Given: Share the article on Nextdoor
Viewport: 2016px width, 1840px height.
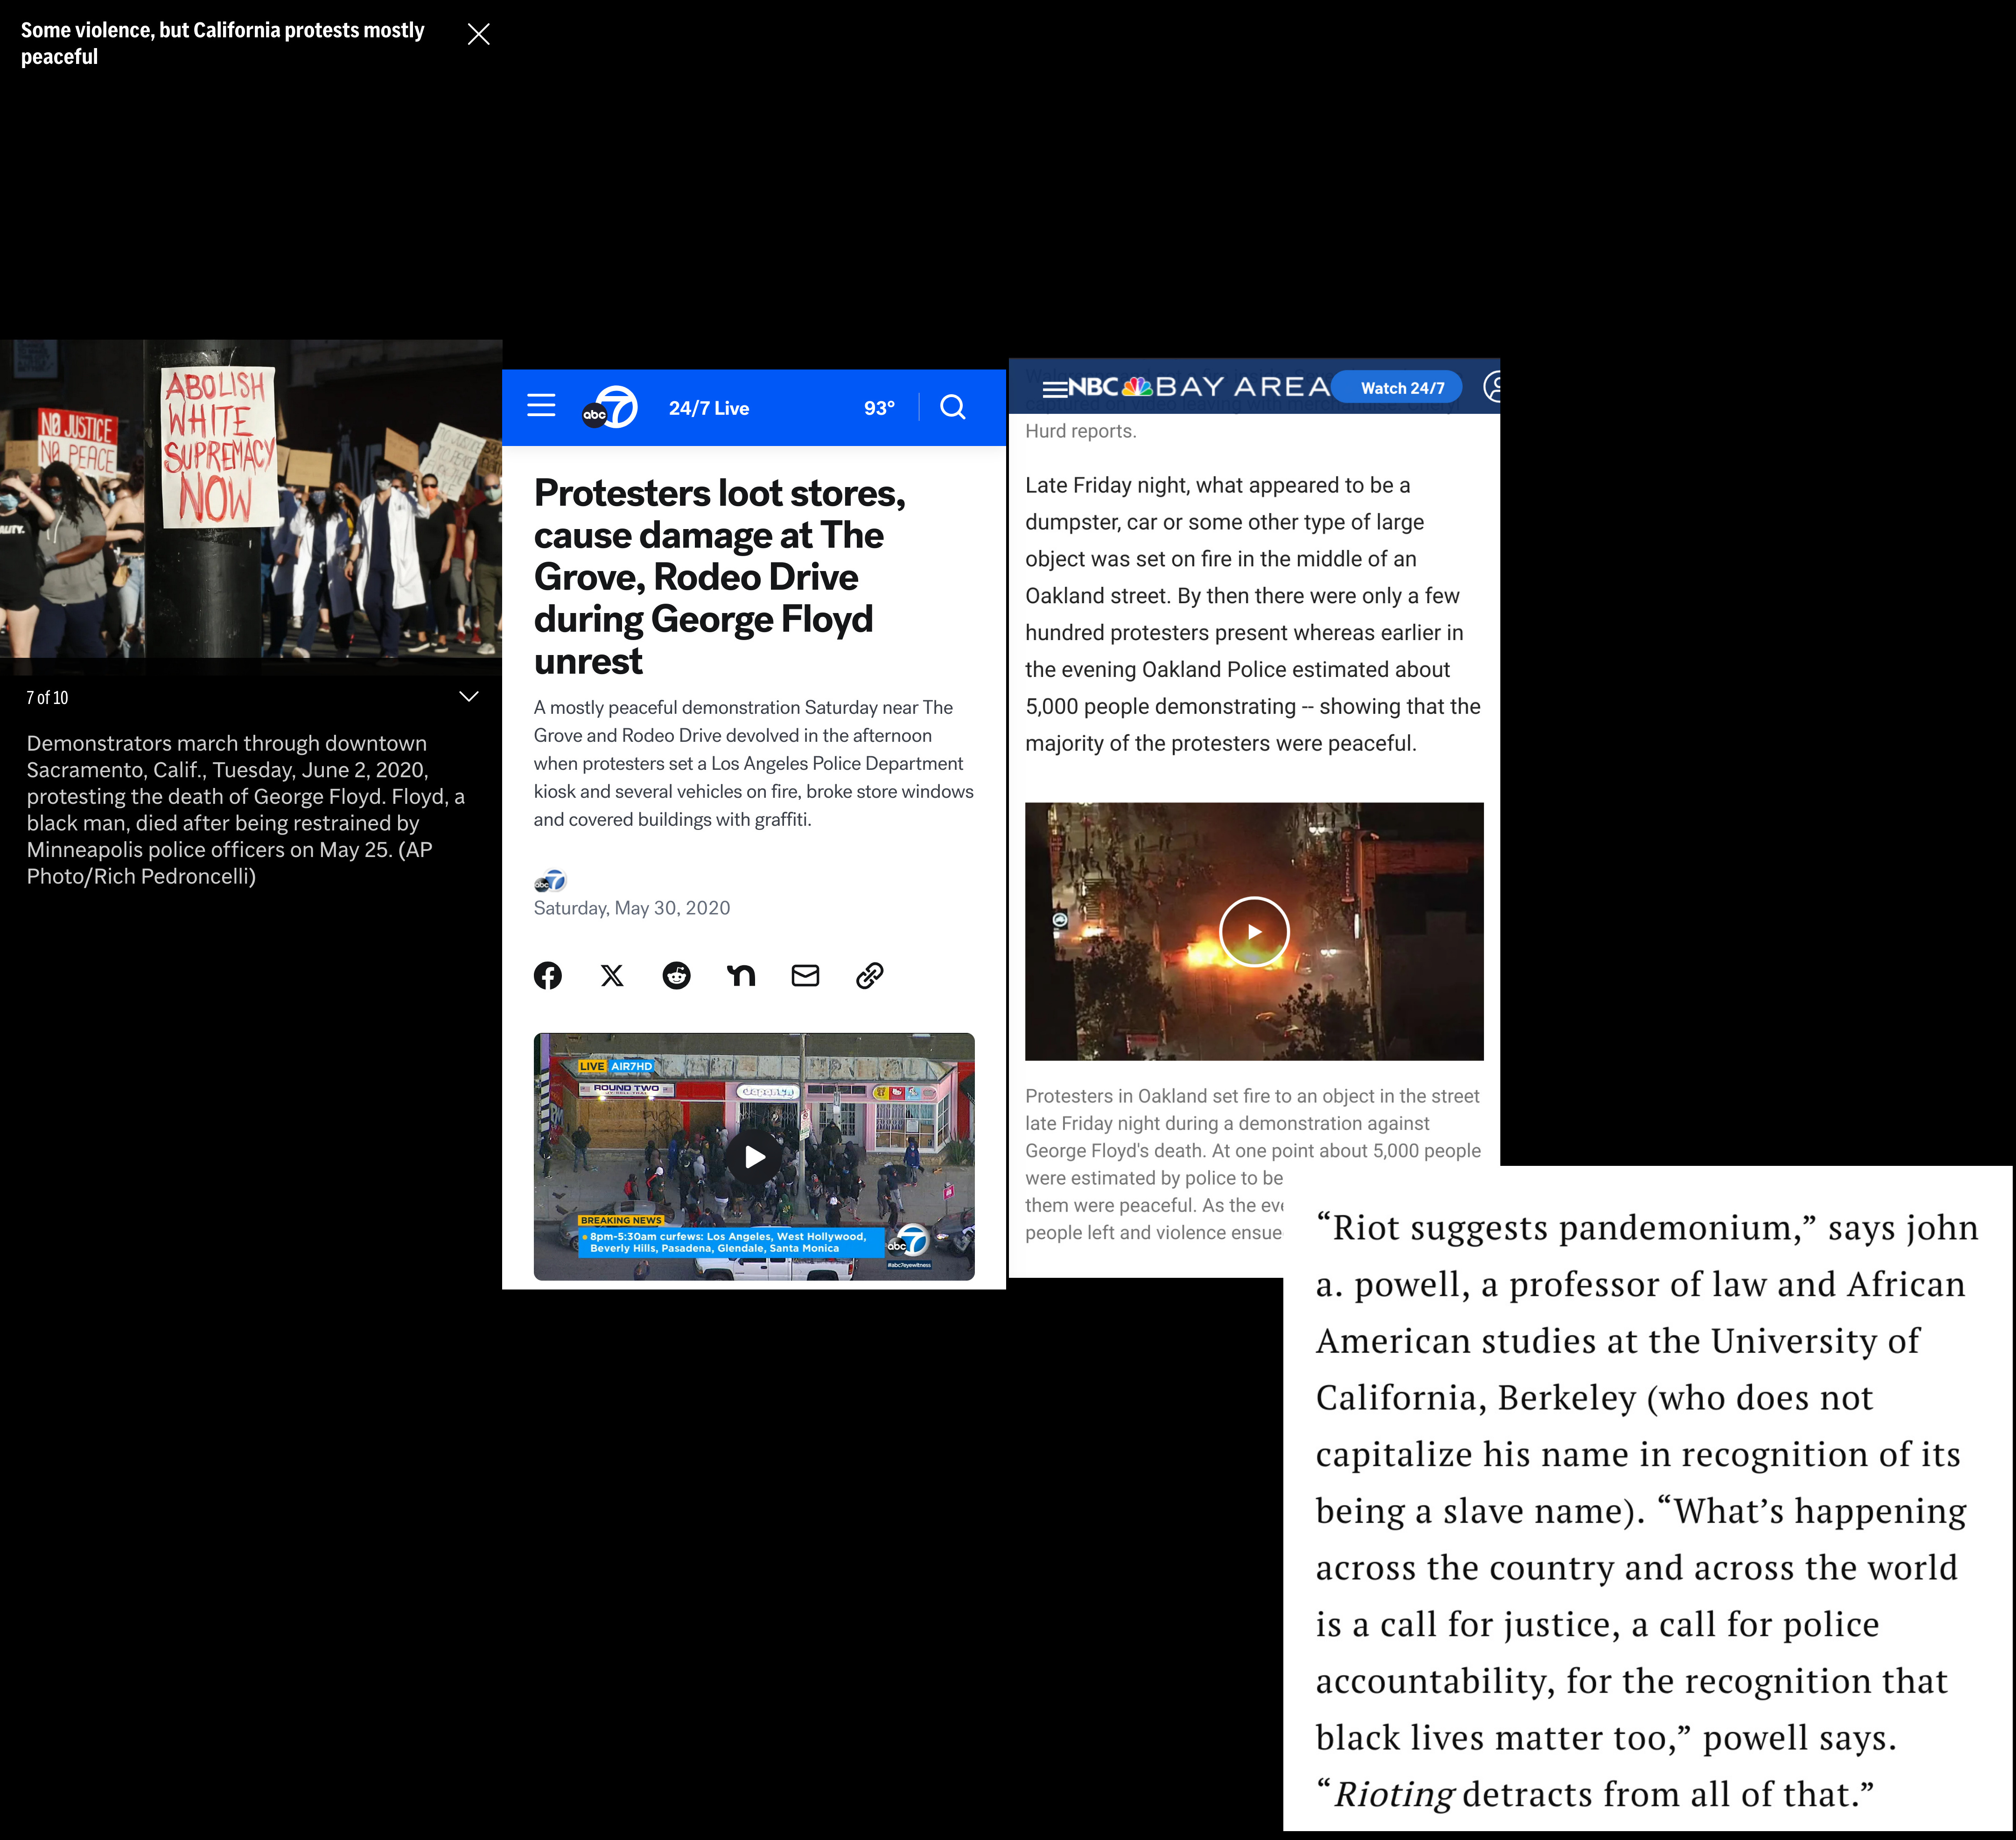Looking at the screenshot, I should [x=741, y=976].
